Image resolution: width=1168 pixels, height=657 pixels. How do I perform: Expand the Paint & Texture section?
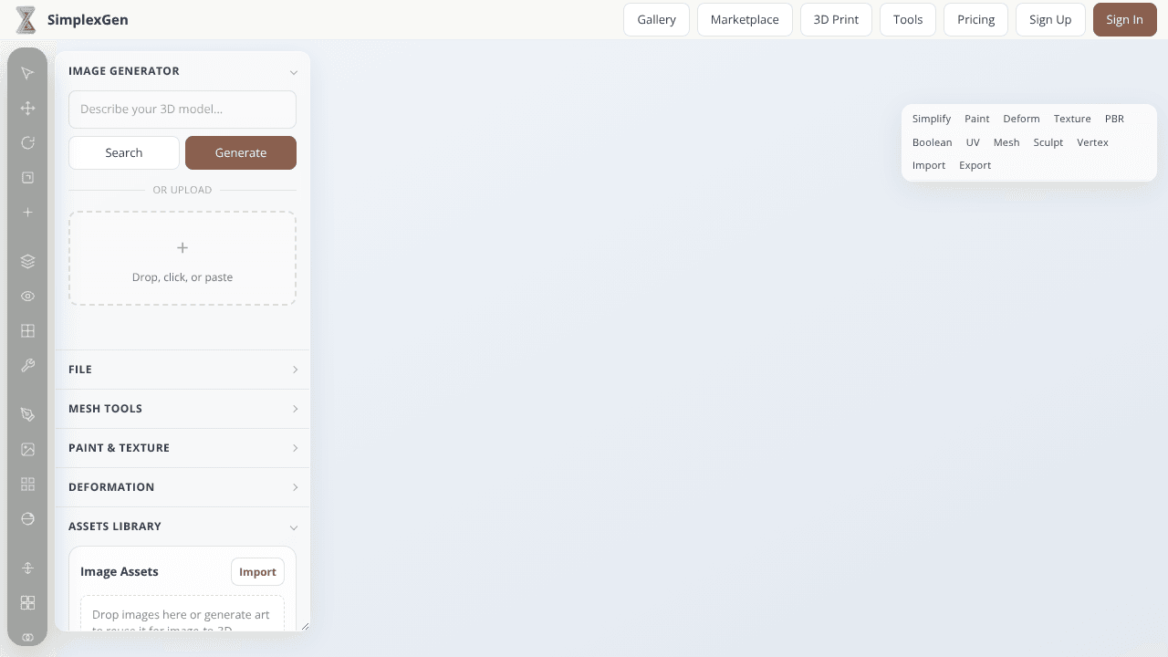(x=182, y=448)
